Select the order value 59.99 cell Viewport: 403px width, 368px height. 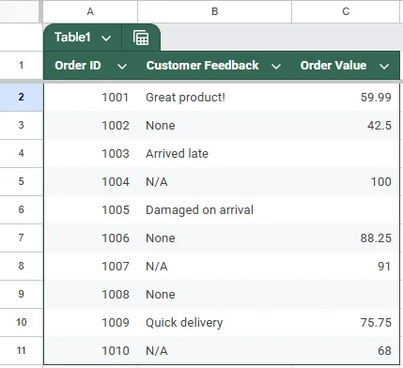coord(346,98)
